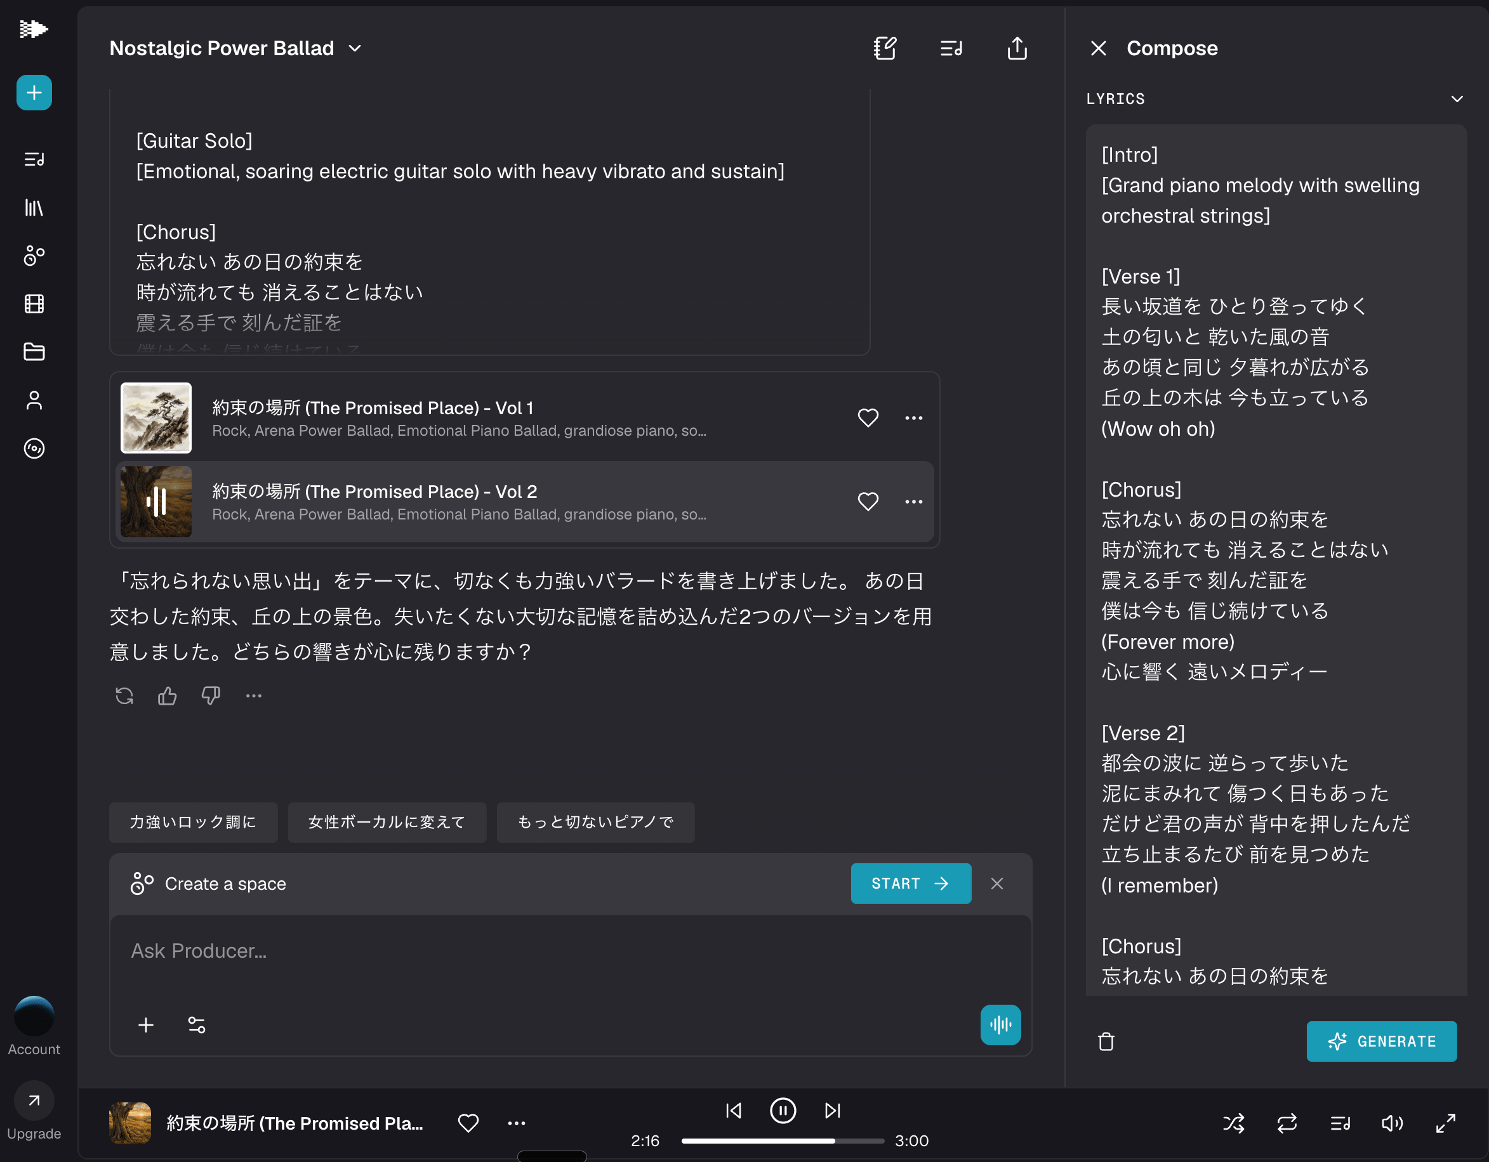Screen dimensions: 1489x1162
Task: Like the Promised Place Vol 1 track
Action: tap(867, 418)
